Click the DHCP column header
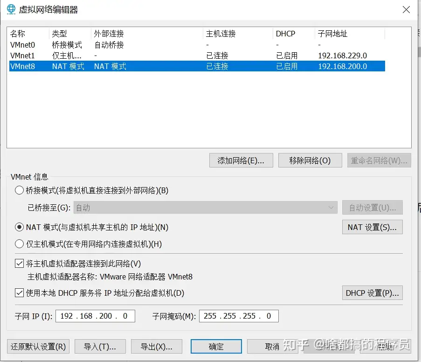Viewport: 421px width, 362px height. [294, 34]
